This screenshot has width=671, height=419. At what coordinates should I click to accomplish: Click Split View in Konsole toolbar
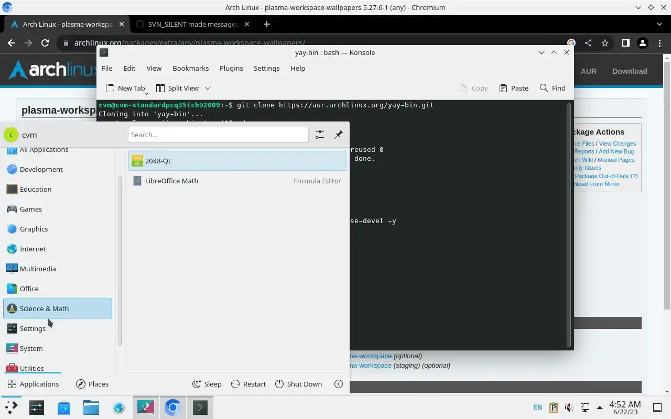[177, 88]
